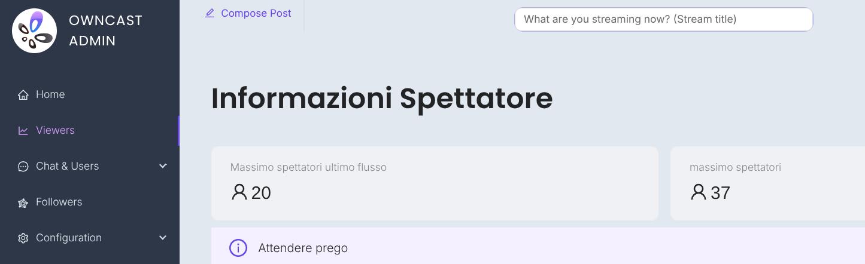Expand the Chat & Users submenu chevron
865x264 pixels.
[x=163, y=166]
